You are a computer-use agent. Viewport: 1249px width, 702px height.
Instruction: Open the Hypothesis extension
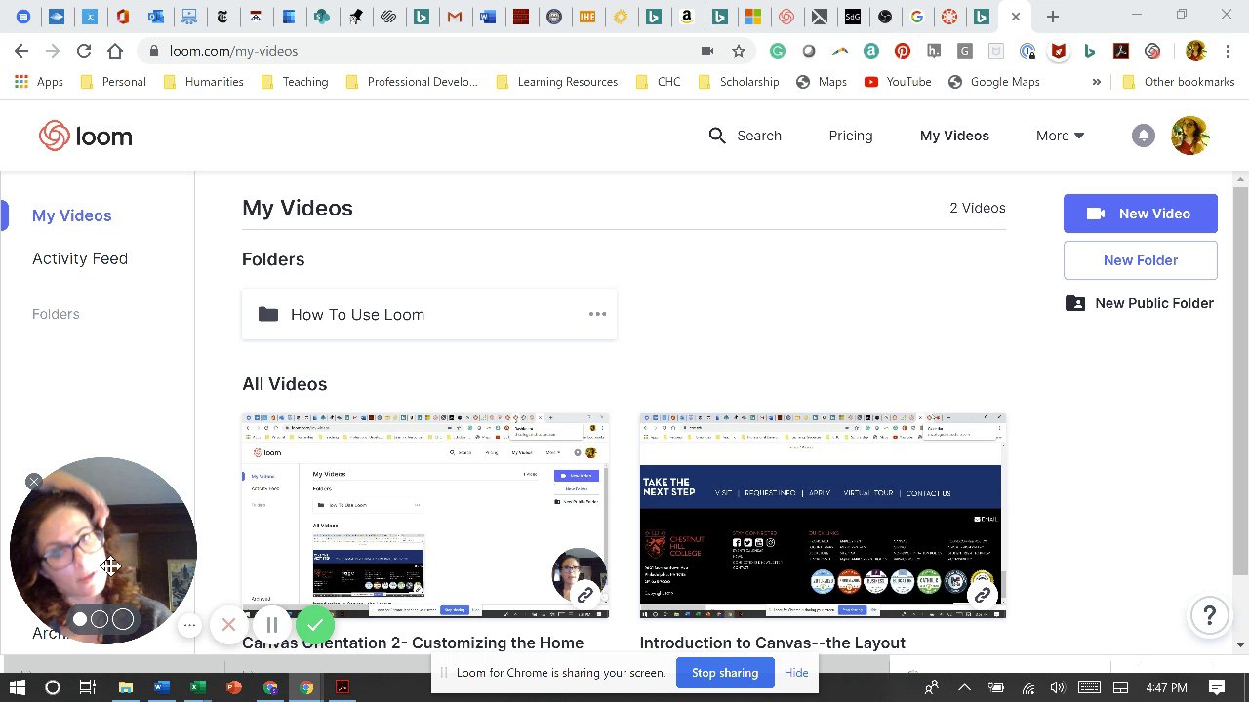coord(933,51)
